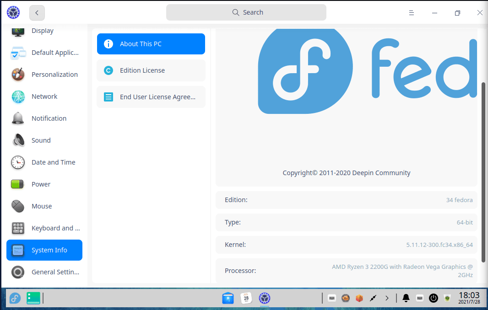Click the 18:03 clock in taskbar
488x310 pixels.
[469, 295]
